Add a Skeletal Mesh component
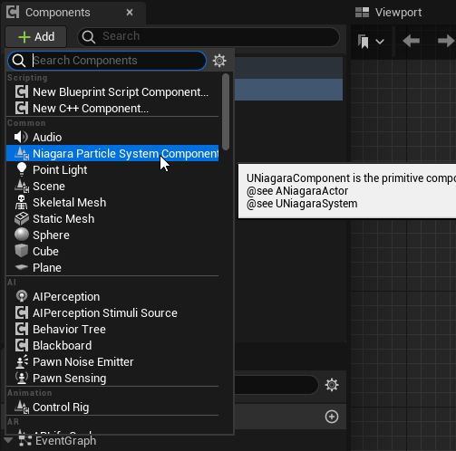Image resolution: width=456 pixels, height=451 pixels. [x=112, y=203]
